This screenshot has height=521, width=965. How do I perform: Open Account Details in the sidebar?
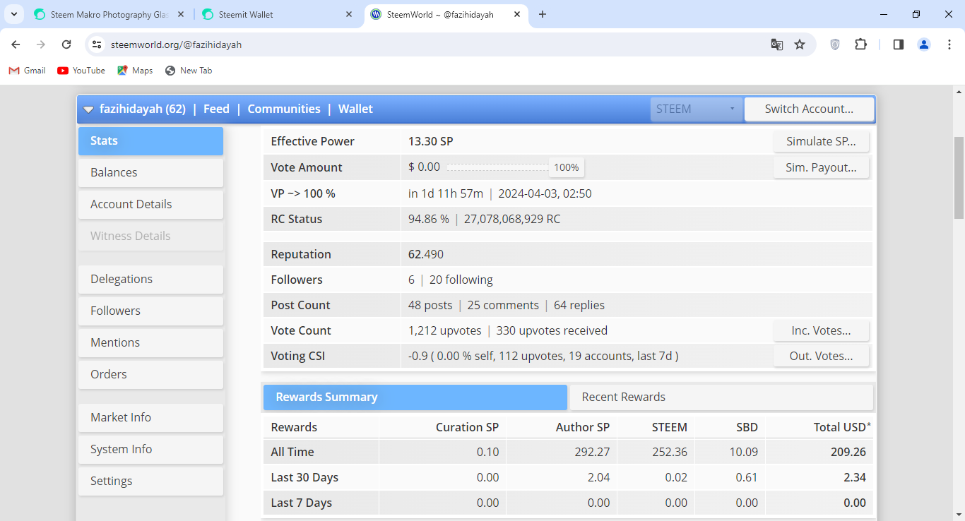tap(150, 205)
